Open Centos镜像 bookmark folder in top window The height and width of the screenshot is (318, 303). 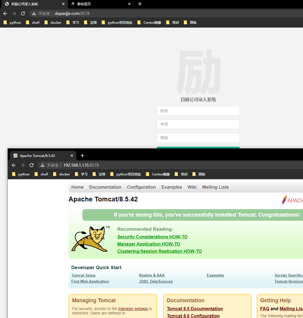point(149,22)
